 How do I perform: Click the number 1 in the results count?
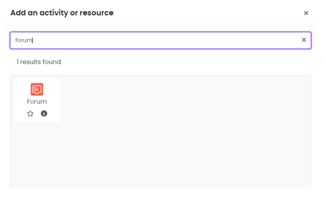point(18,62)
